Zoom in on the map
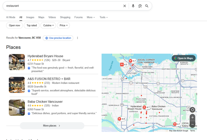Screen dimensions: 207x140 (x=192, y=117)
